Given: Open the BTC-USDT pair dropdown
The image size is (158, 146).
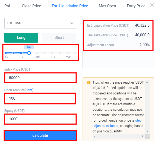Looking at the screenshot, I should [40, 23].
